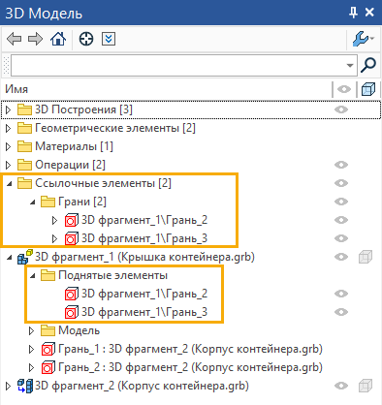
Task: Expand Грань_1 : 3D фрагмент_2 node
Action: [31, 349]
